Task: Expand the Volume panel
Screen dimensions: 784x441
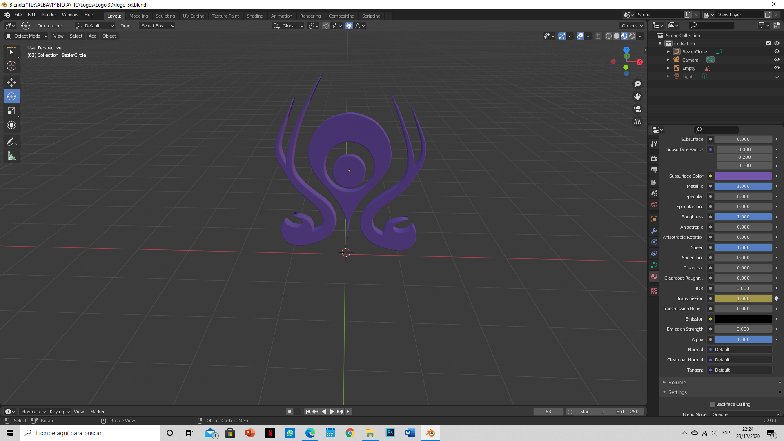Action: (x=677, y=382)
